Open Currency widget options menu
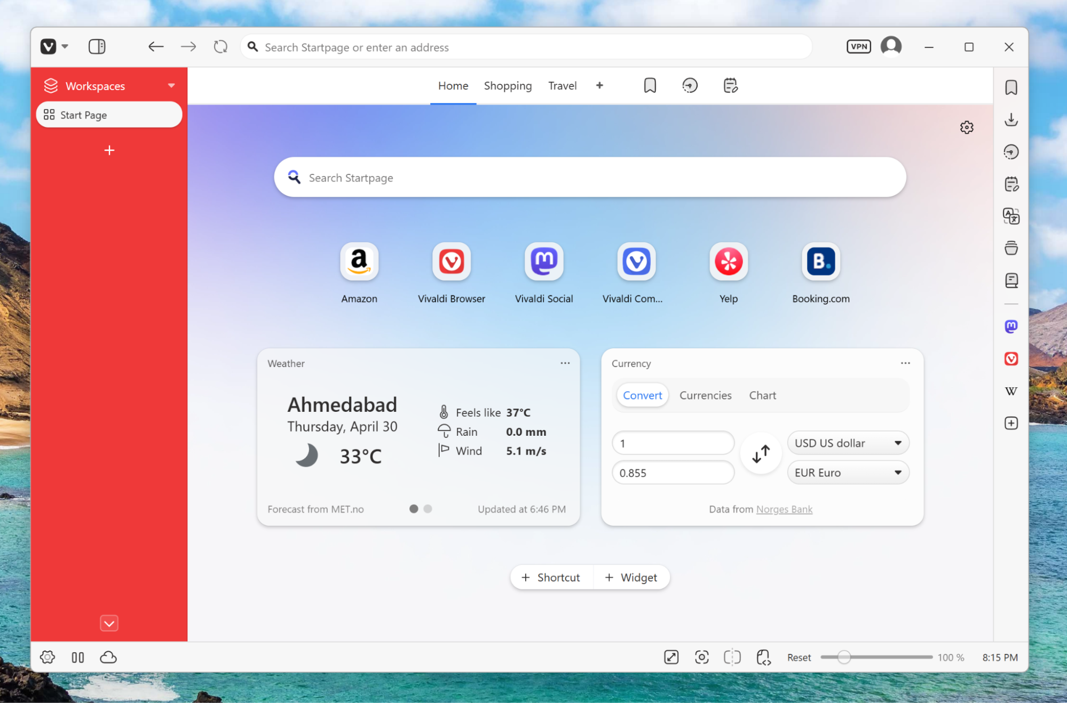This screenshot has width=1067, height=703. pos(905,363)
